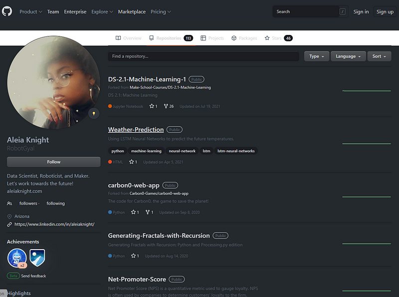Click the Overview book icon
The height and width of the screenshot is (297, 399).
click(x=118, y=38)
